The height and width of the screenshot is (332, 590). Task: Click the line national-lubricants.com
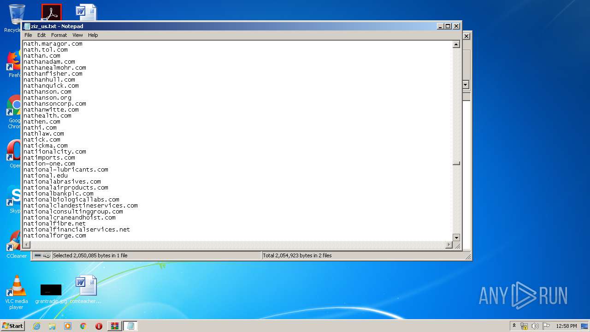(66, 169)
